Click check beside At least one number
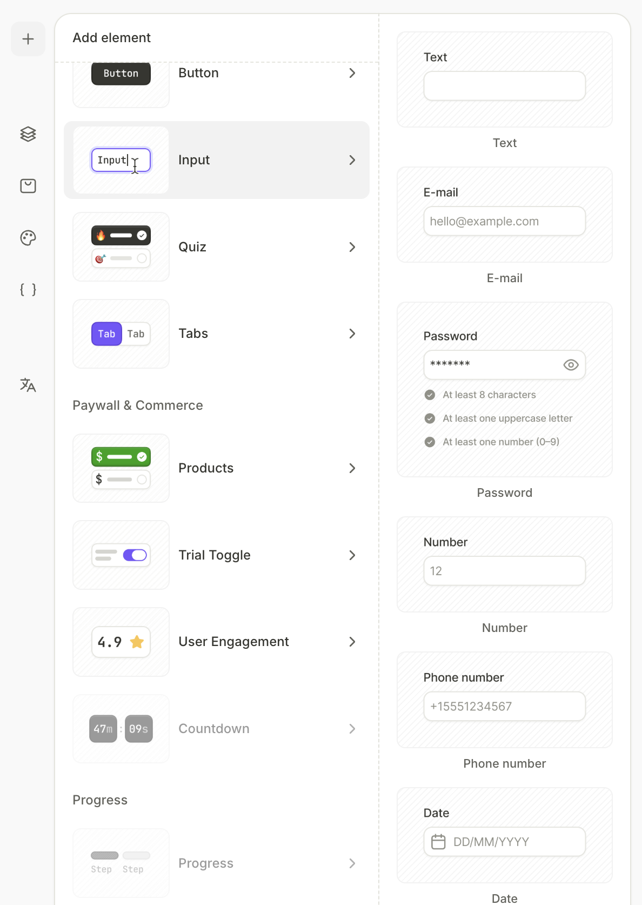This screenshot has width=642, height=905. coord(430,442)
